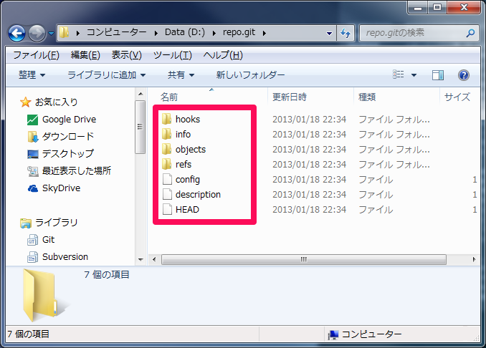Open the 整理 dropdown menu

point(32,75)
